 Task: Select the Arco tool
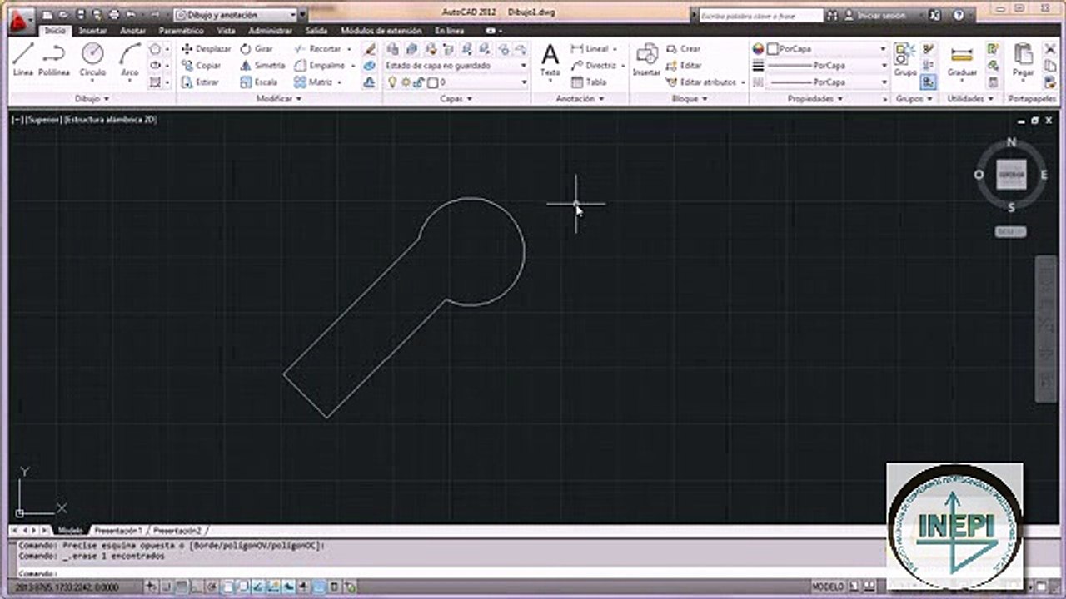pyautogui.click(x=130, y=60)
